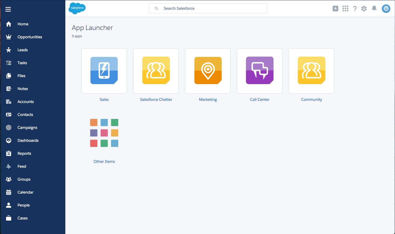Click the Feed pulse icon
395x234 pixels.
[9, 166]
